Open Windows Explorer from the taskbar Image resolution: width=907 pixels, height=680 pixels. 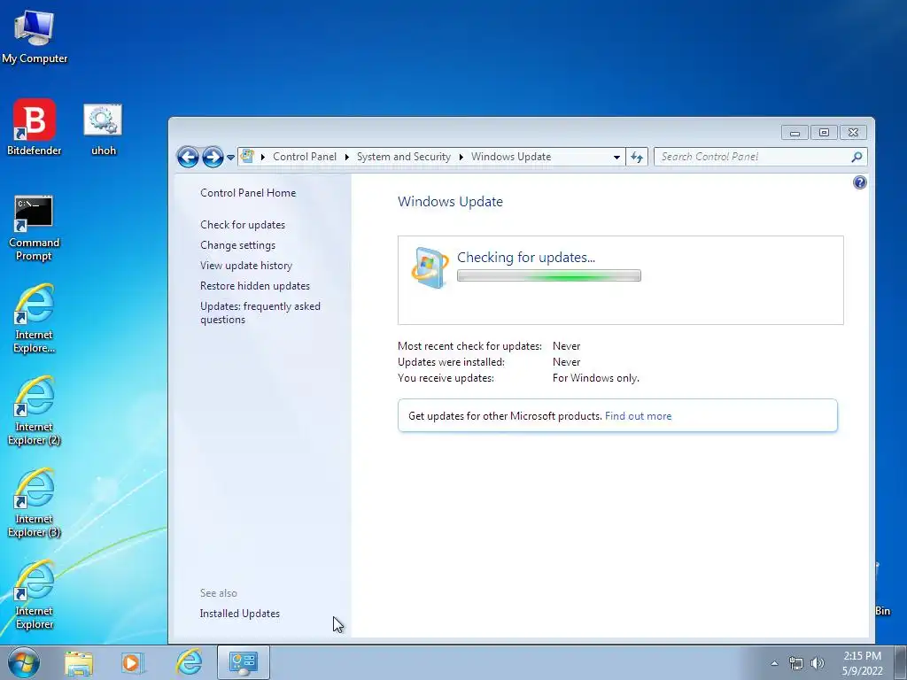tap(79, 662)
